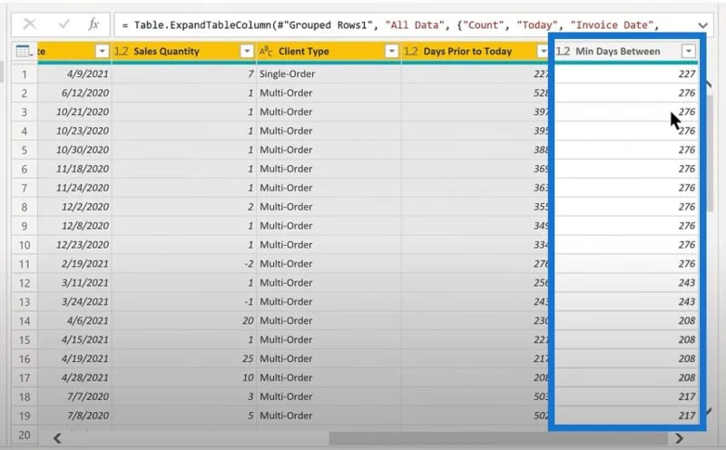Click the date cell 2/19/2021
726x450 pixels.
click(75, 264)
